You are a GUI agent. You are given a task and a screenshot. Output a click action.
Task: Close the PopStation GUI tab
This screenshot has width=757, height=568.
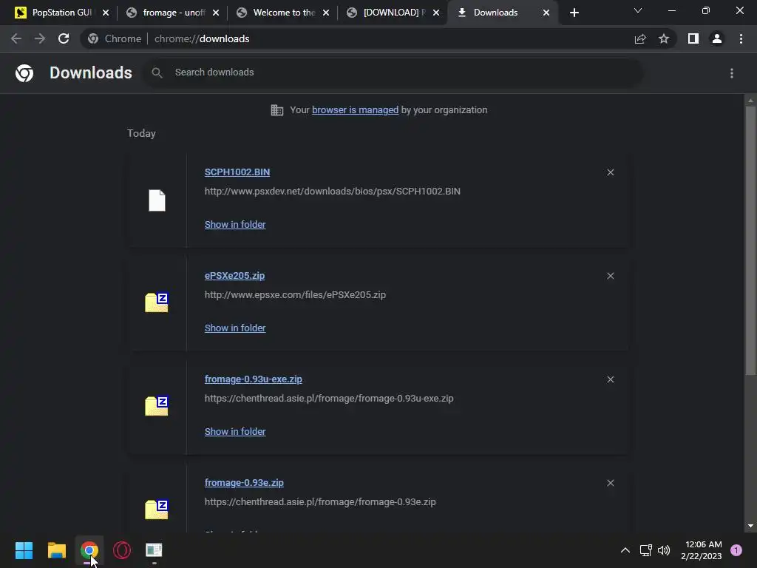[x=106, y=13]
